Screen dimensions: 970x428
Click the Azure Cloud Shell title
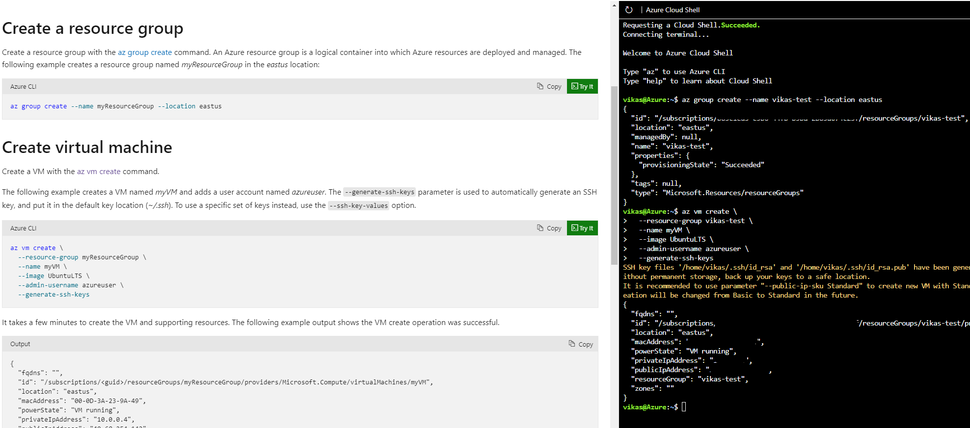tap(673, 10)
